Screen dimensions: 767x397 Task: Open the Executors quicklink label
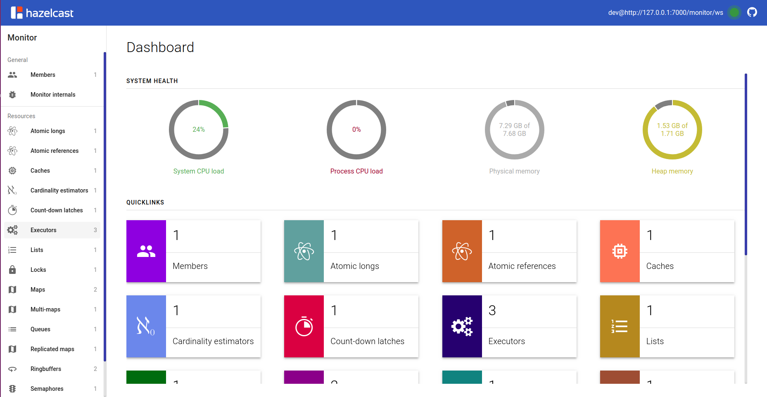pos(506,341)
